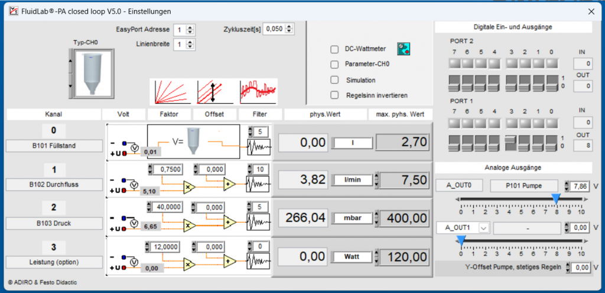Viewport: 605px width, 293px height.
Task: Click the A_OUT0 pump voltage slider handle
Action: pyautogui.click(x=556, y=199)
